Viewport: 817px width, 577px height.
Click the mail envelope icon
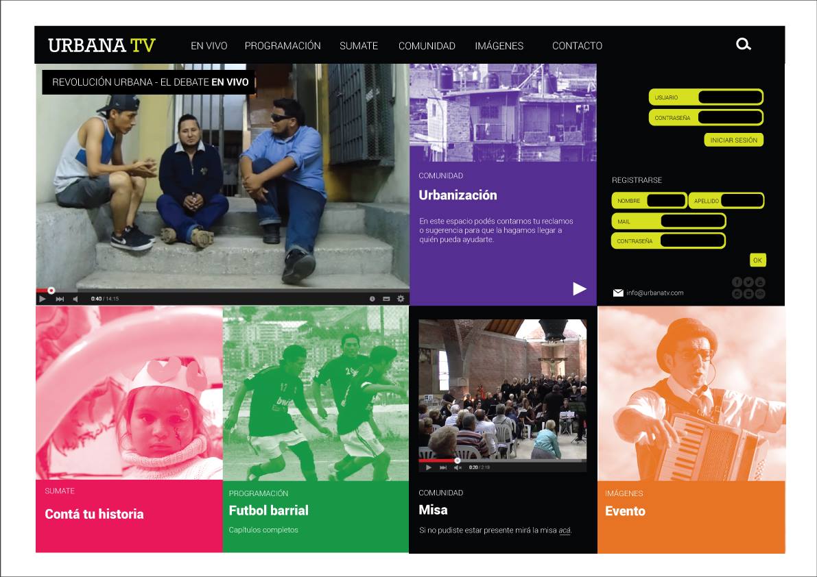(618, 293)
